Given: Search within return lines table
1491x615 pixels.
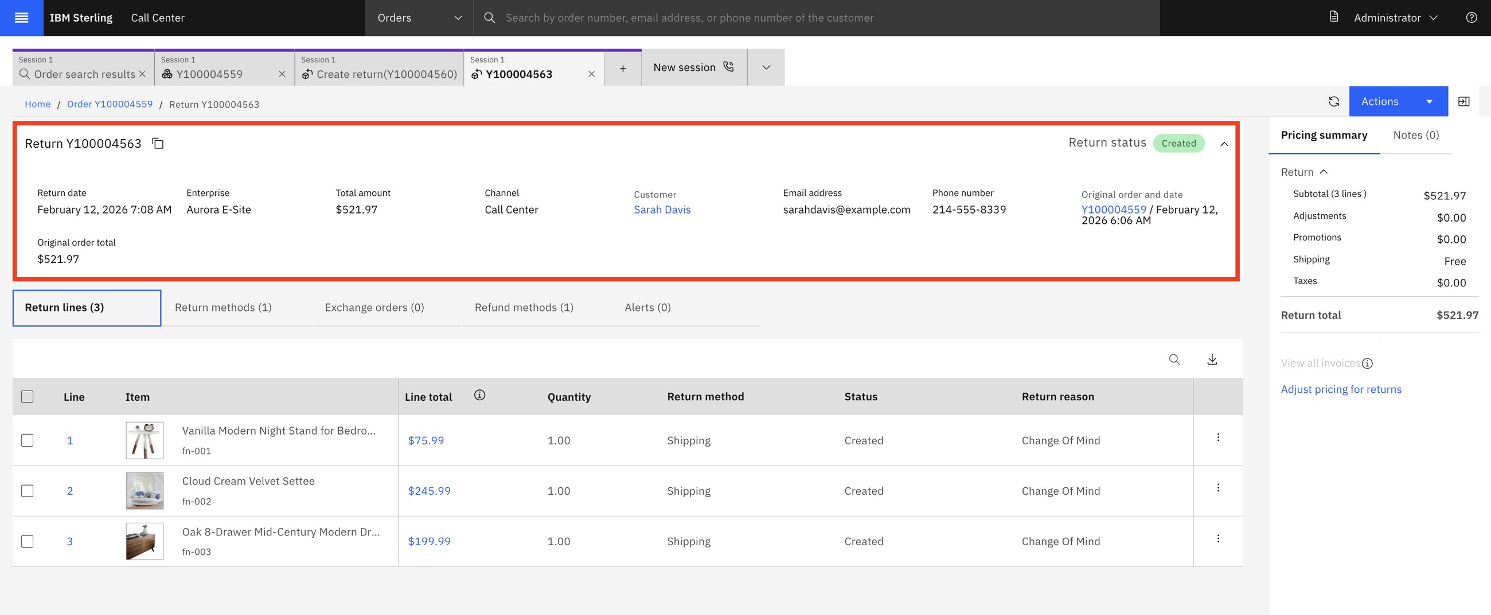Looking at the screenshot, I should tap(1174, 359).
